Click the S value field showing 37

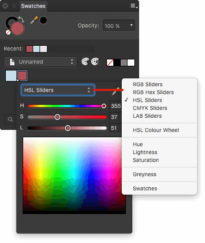[115, 117]
